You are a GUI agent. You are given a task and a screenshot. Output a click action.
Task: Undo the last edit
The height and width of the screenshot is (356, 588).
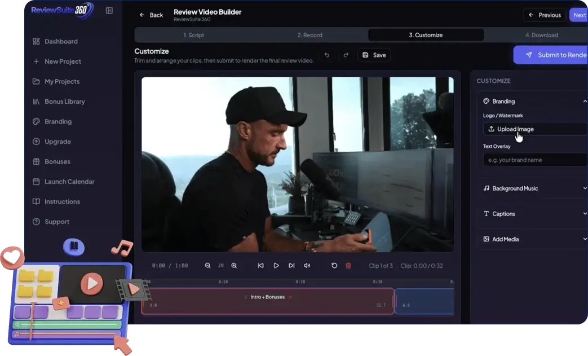326,55
